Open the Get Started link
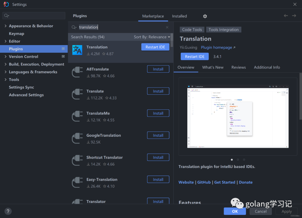Screen dimensions: 302x218 click(x=225, y=182)
